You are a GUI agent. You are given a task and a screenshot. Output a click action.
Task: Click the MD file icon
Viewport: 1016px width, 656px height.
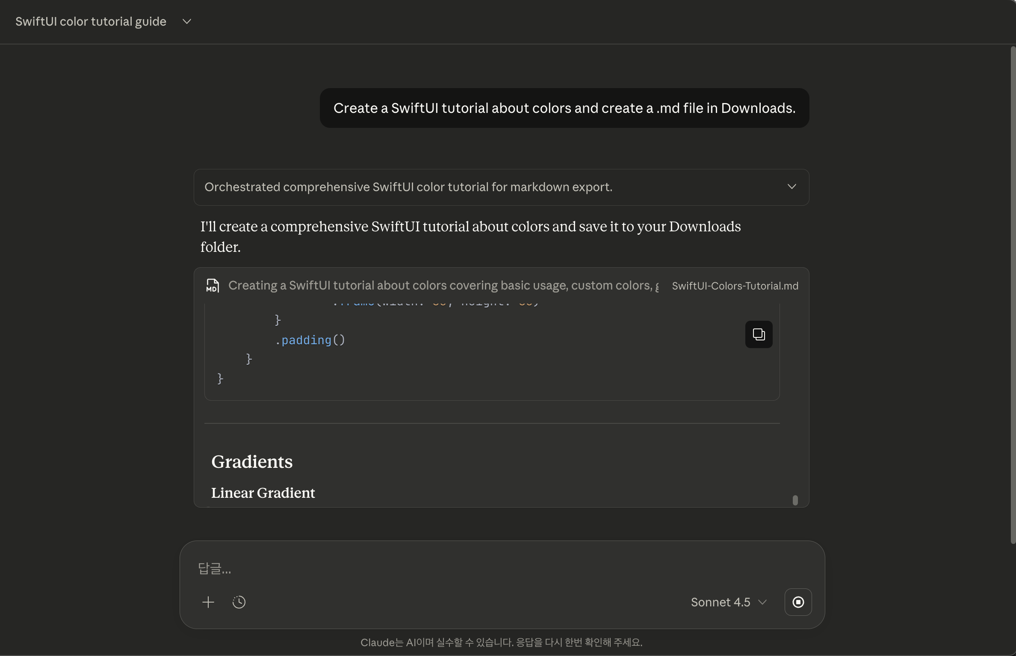(x=213, y=286)
